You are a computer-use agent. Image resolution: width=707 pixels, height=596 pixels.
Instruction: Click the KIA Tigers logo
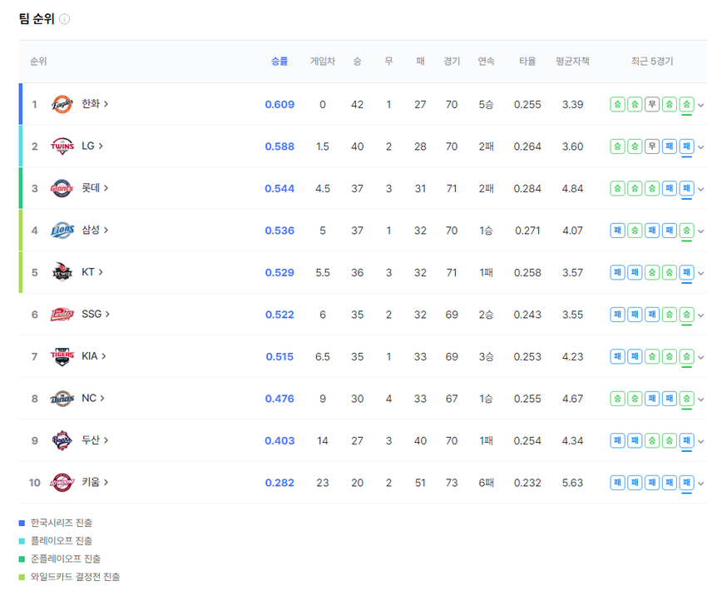coord(62,356)
